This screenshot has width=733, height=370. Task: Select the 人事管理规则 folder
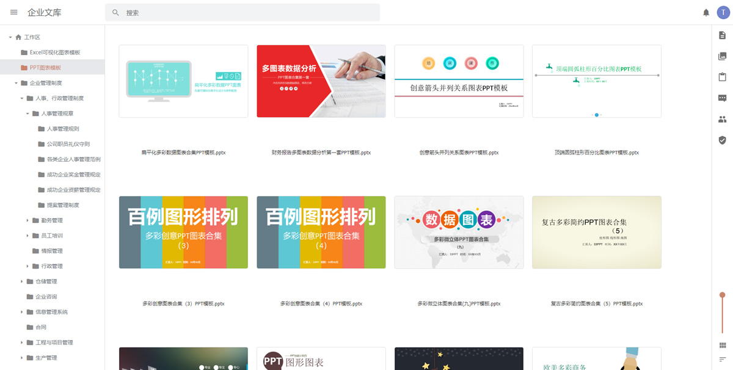[62, 129]
